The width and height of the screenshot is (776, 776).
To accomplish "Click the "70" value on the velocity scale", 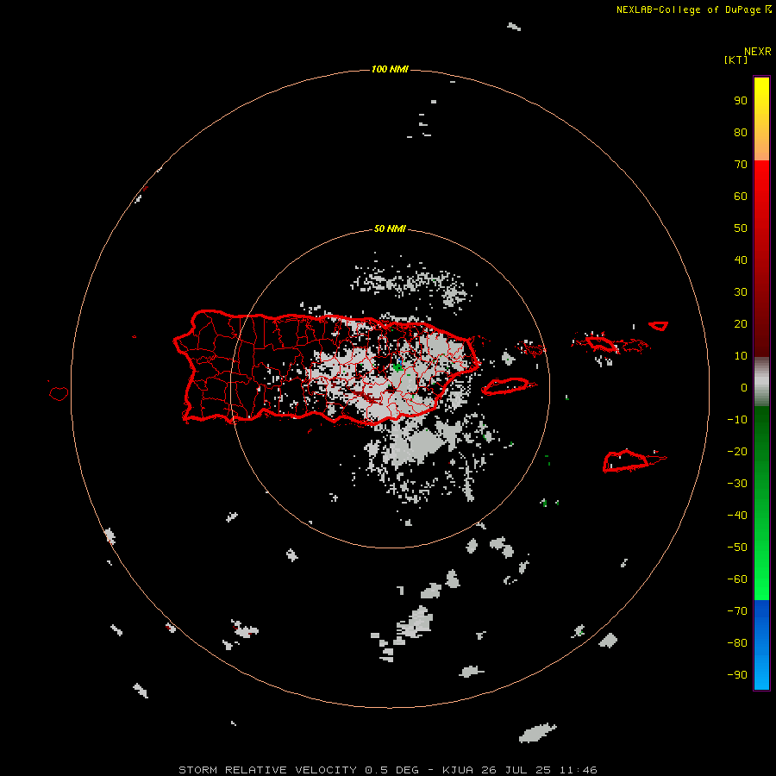I will (x=741, y=165).
